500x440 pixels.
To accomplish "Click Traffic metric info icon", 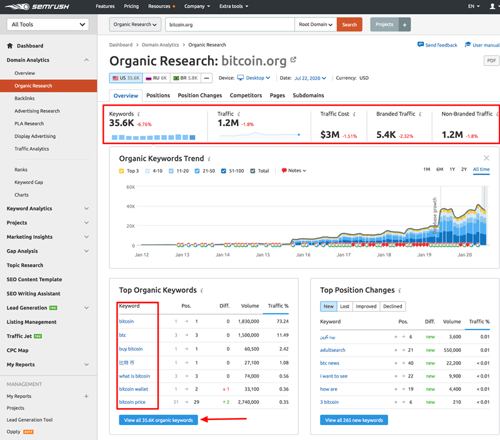I will pyautogui.click(x=239, y=114).
